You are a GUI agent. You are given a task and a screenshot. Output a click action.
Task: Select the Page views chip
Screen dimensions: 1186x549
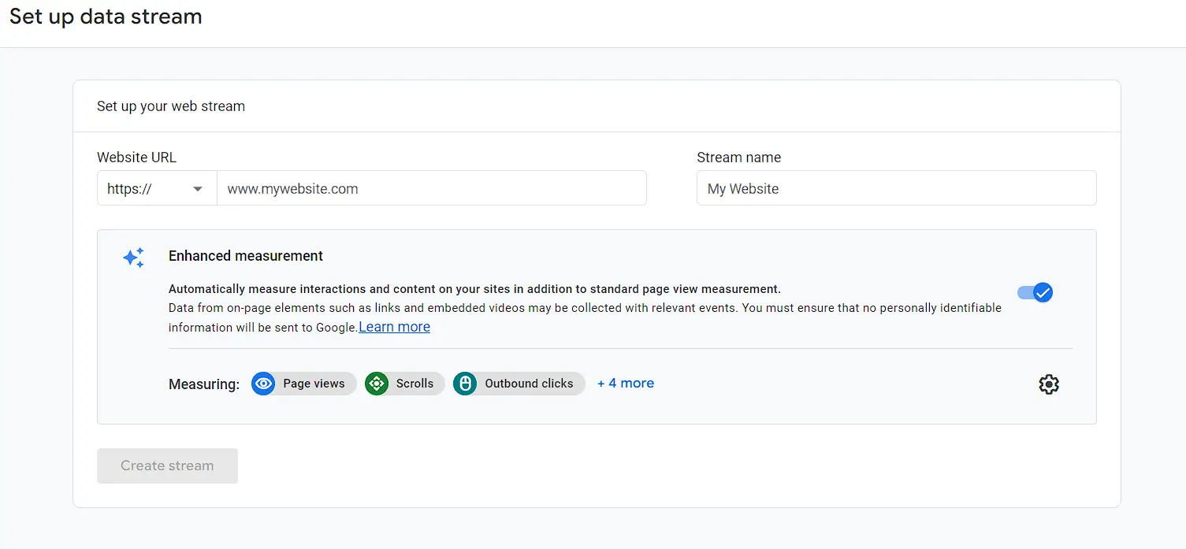304,384
